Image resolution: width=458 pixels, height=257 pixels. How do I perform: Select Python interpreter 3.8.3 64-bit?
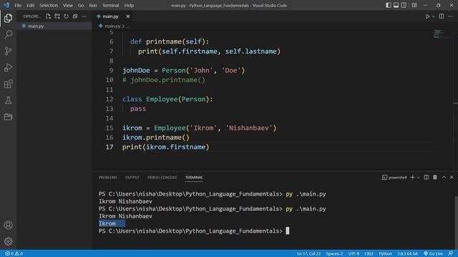tap(407, 253)
